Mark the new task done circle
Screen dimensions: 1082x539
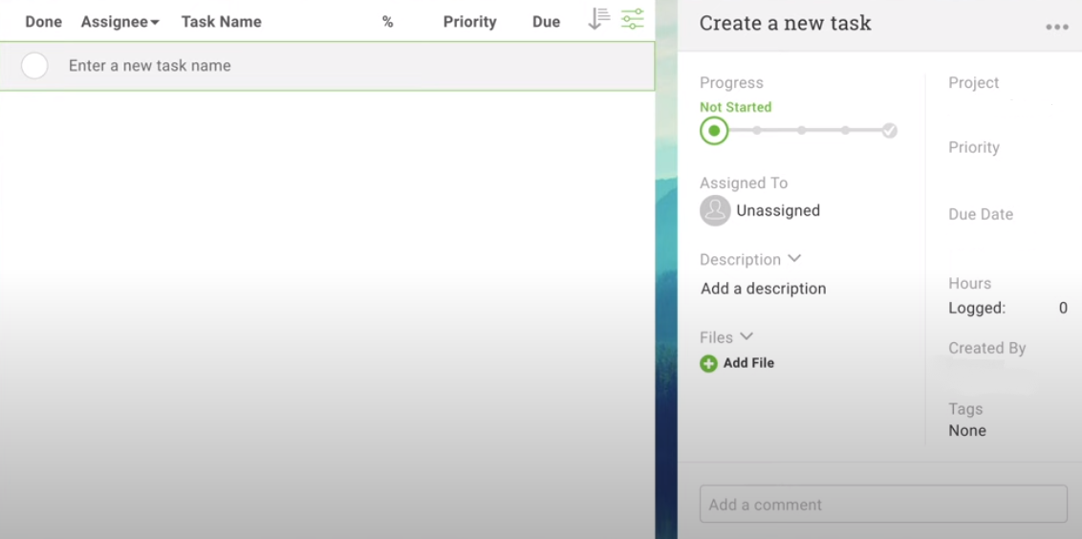click(34, 66)
